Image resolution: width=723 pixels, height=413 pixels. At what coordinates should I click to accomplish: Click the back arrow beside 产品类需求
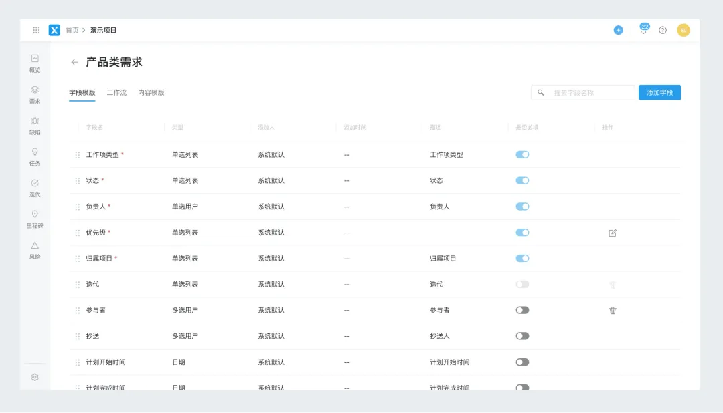(x=74, y=62)
